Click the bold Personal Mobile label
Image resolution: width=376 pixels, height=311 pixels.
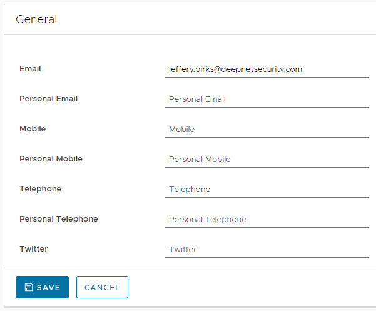(51, 159)
